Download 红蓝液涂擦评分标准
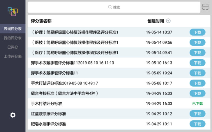 click(197, 114)
